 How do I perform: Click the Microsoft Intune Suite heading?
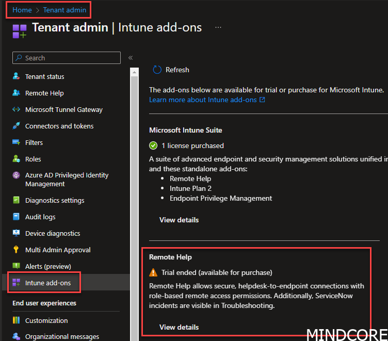click(186, 130)
